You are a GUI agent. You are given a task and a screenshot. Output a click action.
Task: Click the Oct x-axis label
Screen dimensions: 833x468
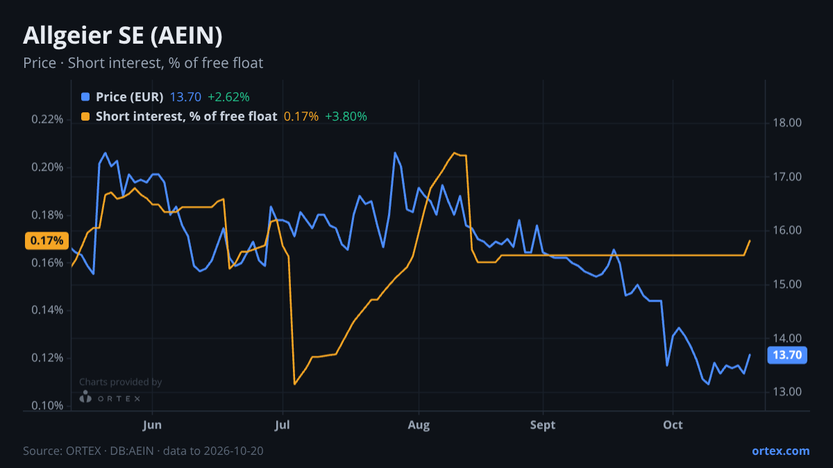click(x=673, y=424)
